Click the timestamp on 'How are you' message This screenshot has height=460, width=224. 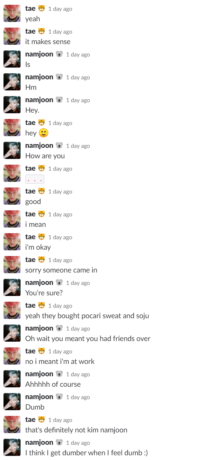[78, 146]
